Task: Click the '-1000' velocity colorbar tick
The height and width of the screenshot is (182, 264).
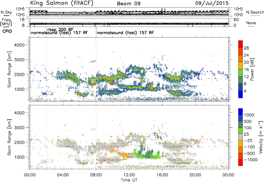Action: [251, 160]
